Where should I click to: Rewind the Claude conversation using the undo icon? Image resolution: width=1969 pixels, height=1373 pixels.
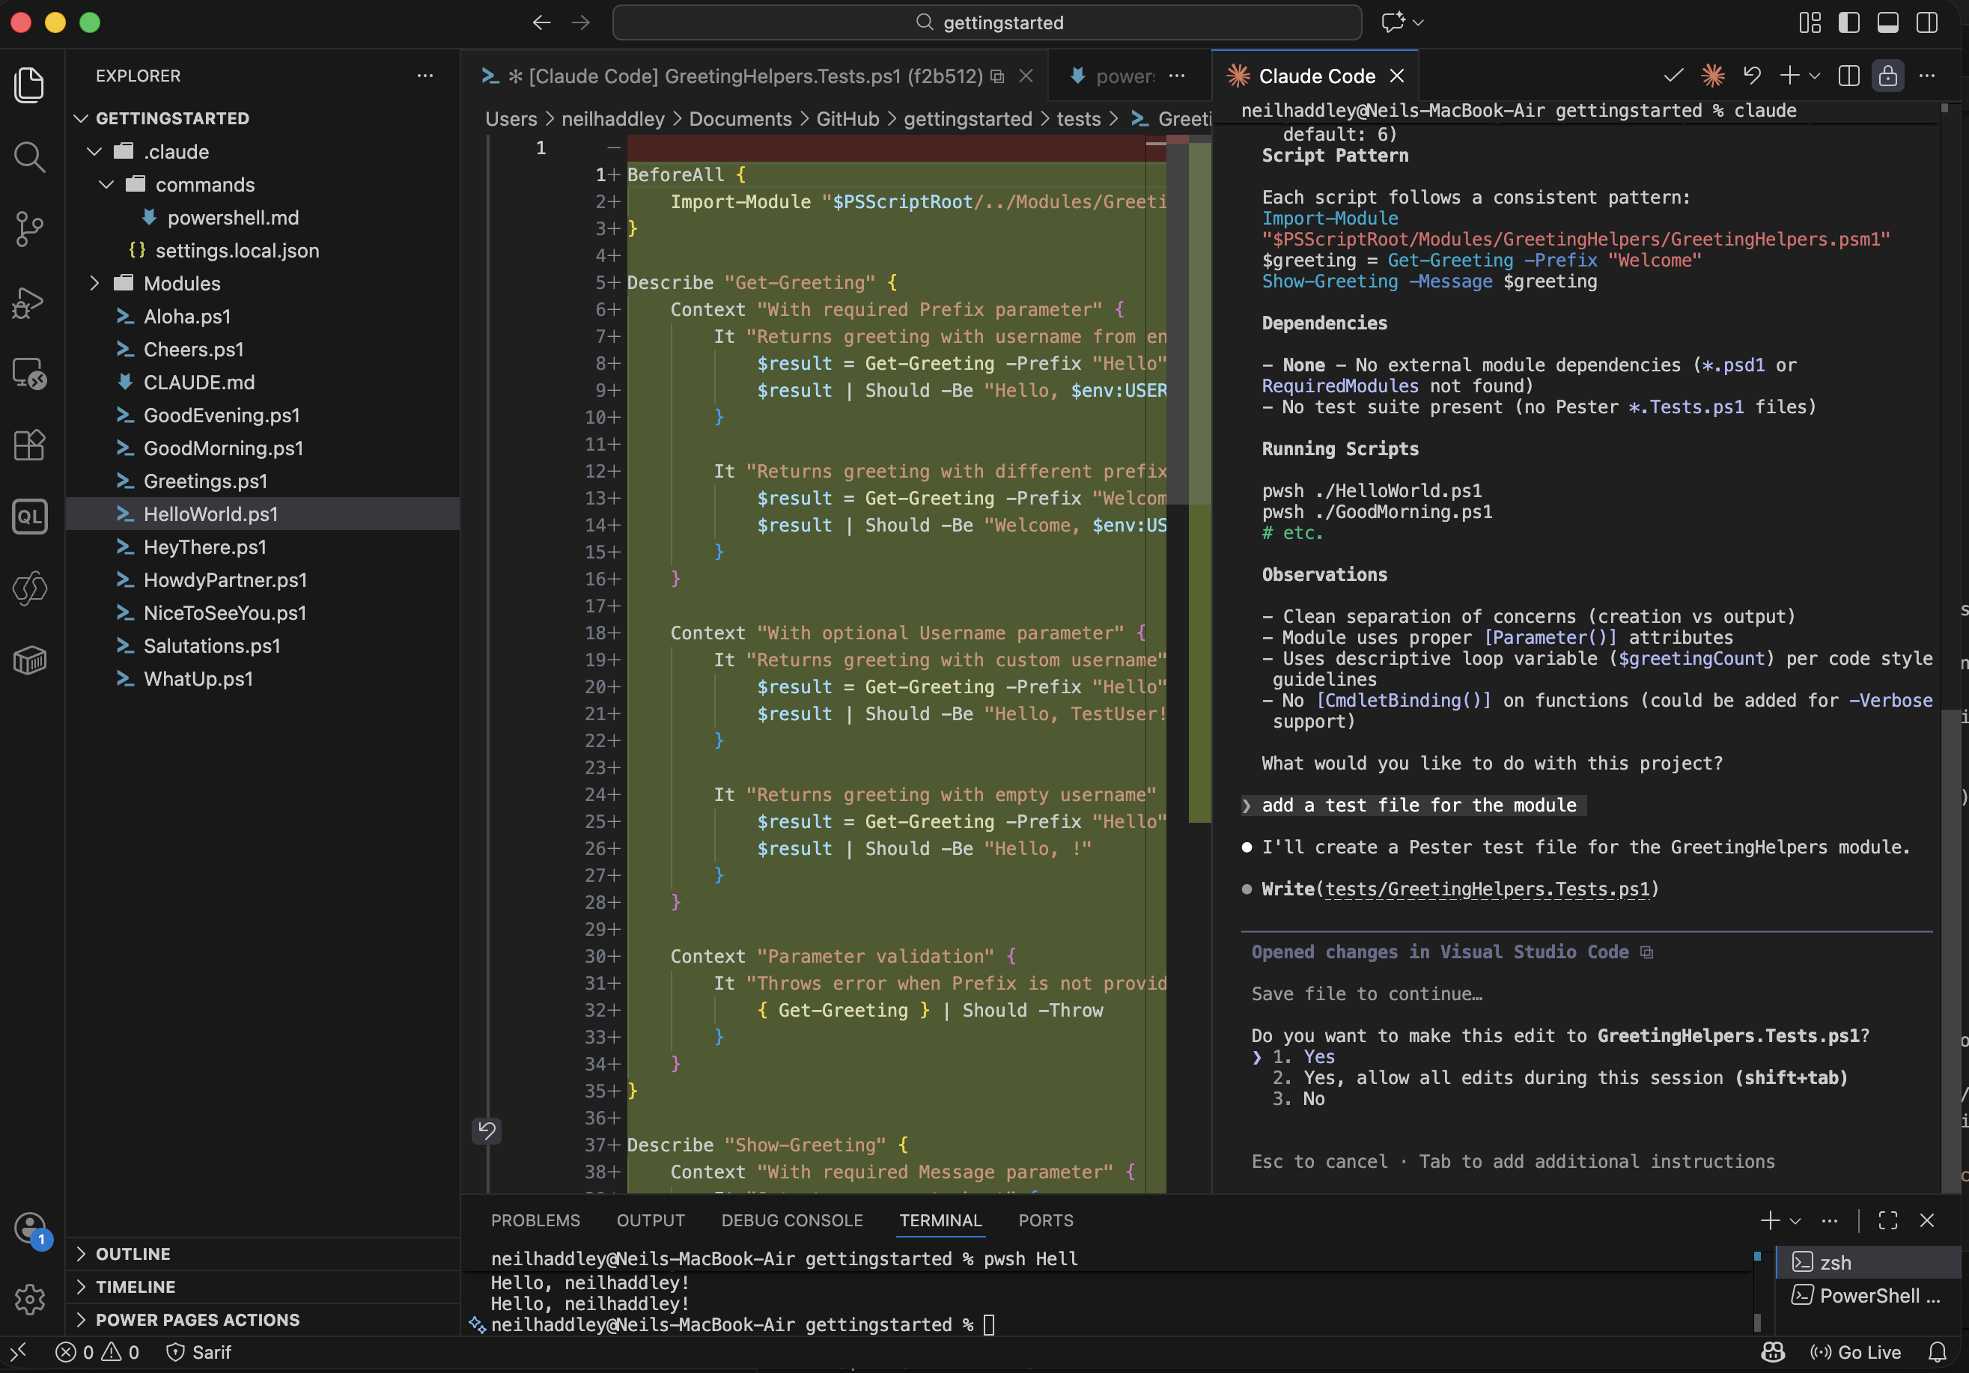tap(1751, 76)
